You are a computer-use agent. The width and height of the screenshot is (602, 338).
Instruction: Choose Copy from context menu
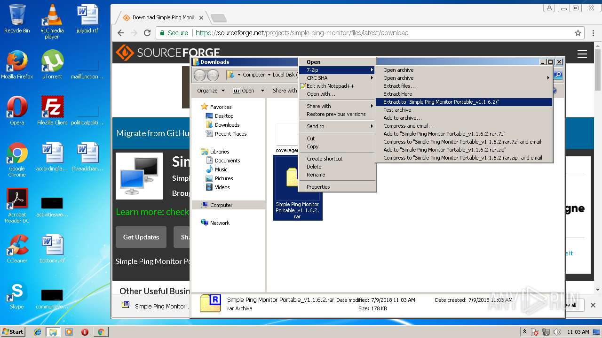[x=337, y=146]
